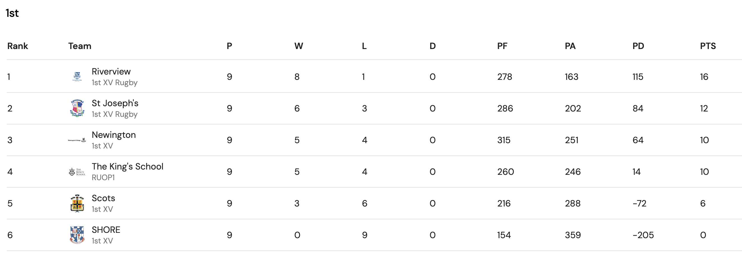Open the Scots team link
This screenshot has width=742, height=260.
click(103, 198)
